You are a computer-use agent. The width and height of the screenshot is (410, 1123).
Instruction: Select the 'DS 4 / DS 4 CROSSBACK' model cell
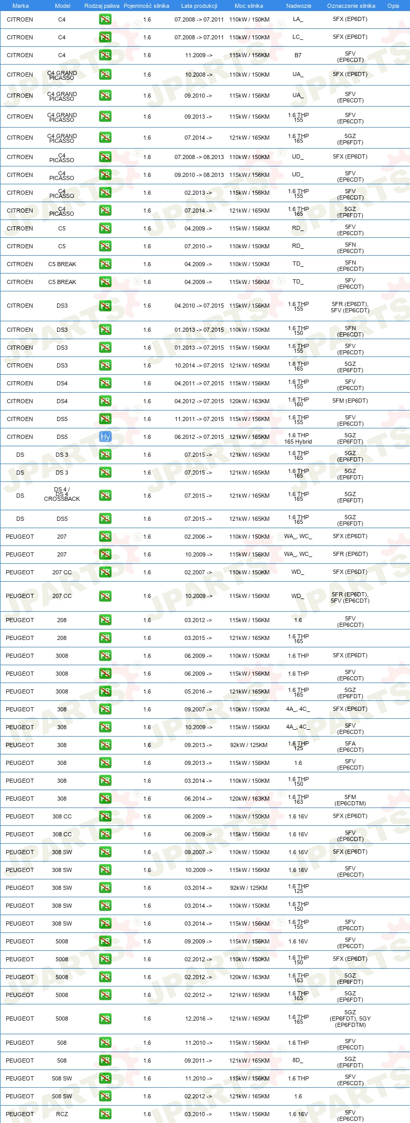tap(62, 494)
